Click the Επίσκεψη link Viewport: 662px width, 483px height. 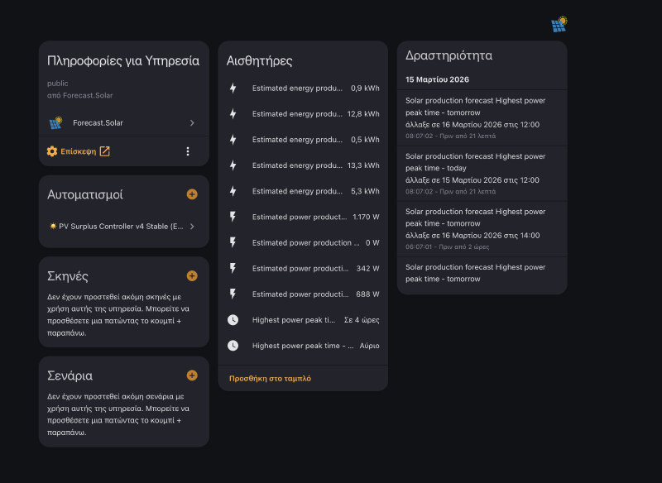point(78,151)
